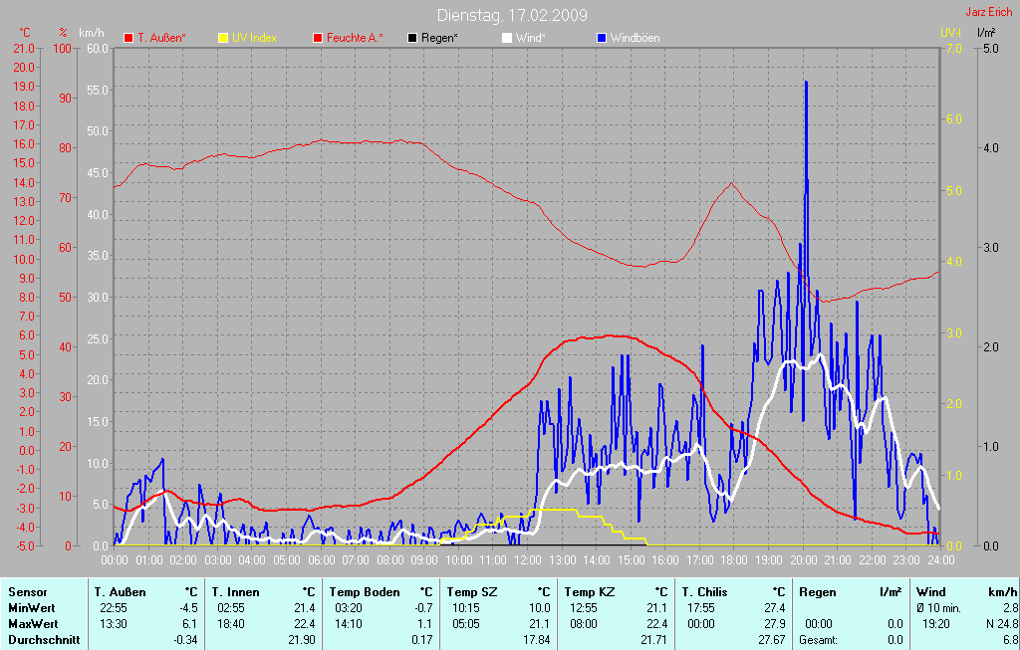Click the yellow UV-I axis title
1020x650 pixels.
click(950, 33)
